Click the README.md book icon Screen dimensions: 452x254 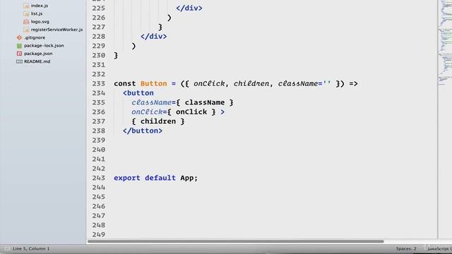click(19, 61)
